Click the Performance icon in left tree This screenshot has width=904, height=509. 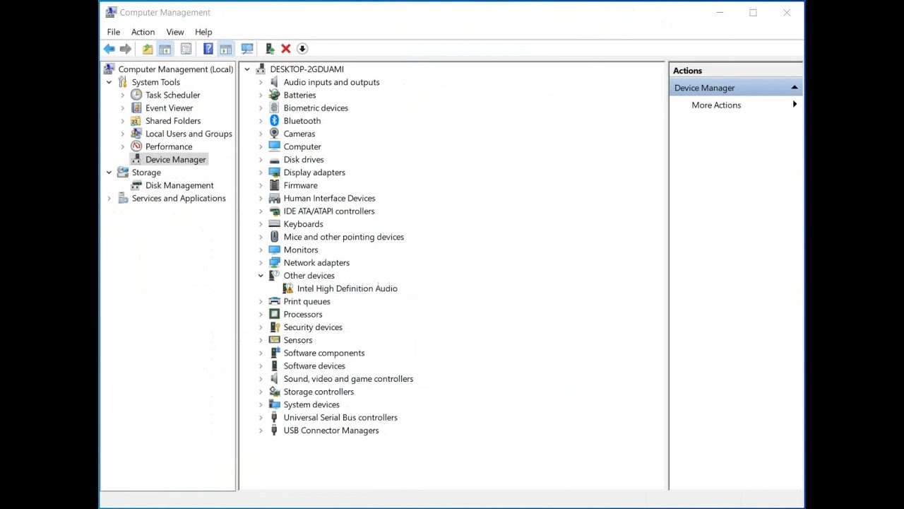(x=136, y=146)
